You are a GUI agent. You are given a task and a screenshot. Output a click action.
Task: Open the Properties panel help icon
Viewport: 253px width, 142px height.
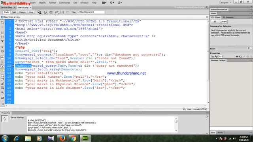point(207,117)
